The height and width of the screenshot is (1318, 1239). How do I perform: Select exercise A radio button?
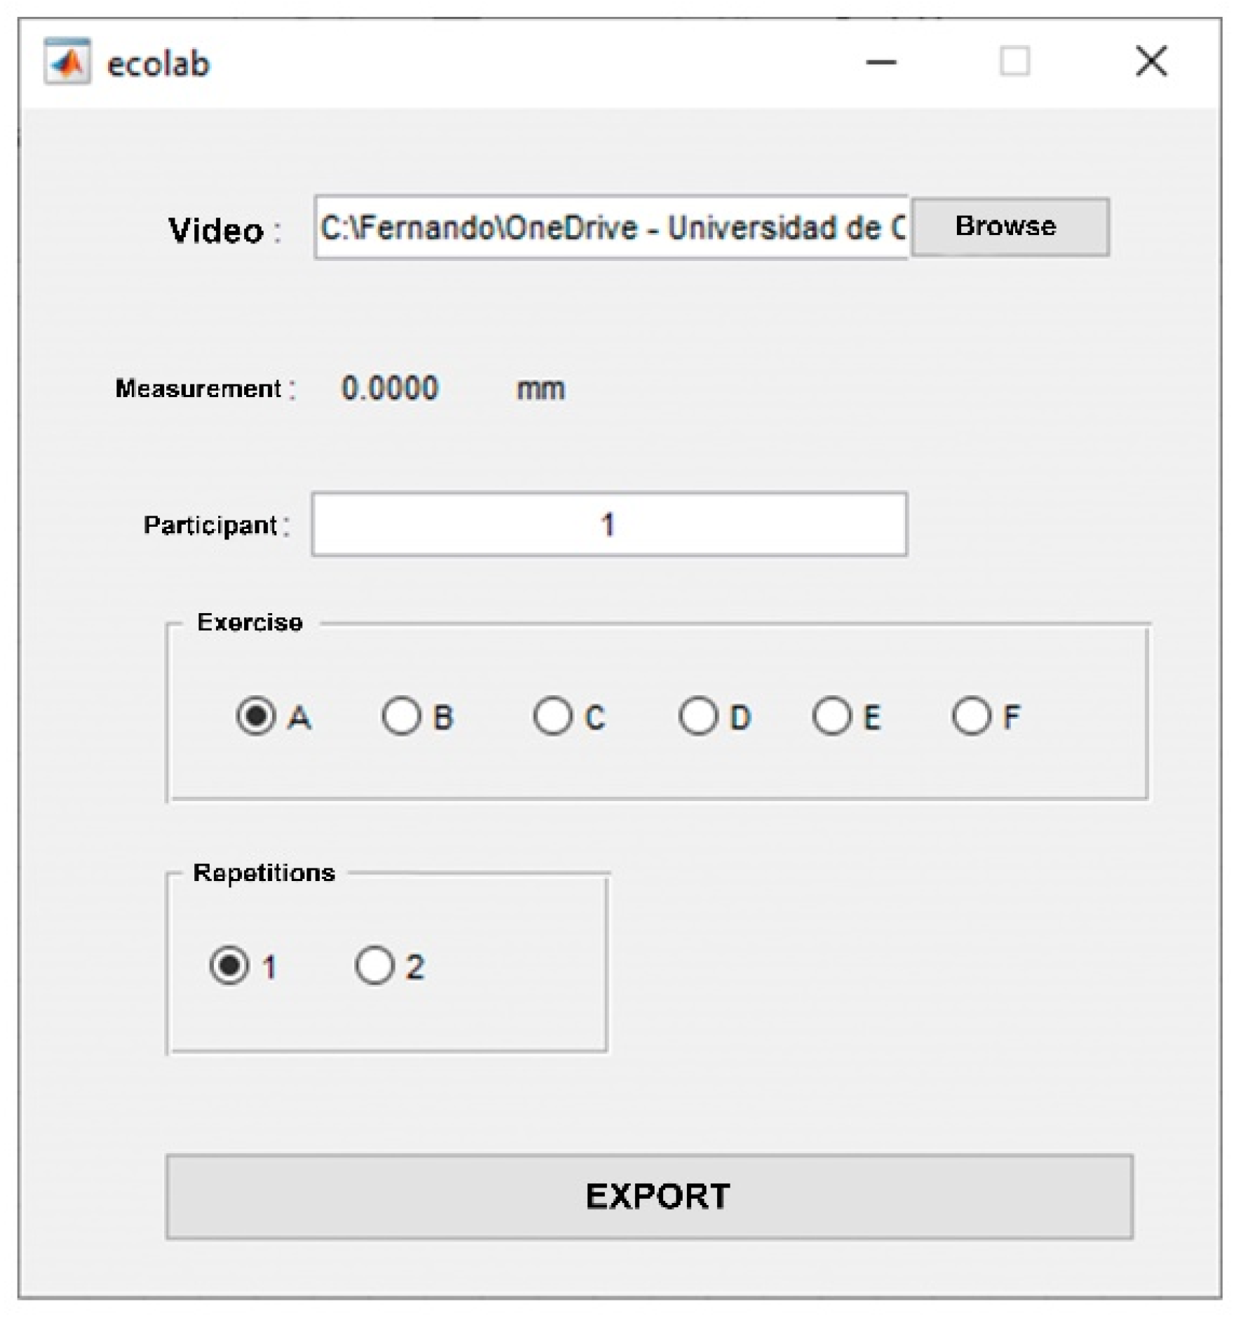pyautogui.click(x=256, y=716)
